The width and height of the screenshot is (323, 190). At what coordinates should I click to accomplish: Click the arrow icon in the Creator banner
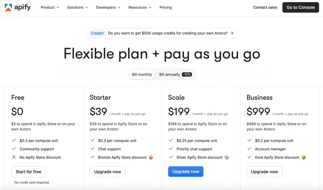coord(232,33)
